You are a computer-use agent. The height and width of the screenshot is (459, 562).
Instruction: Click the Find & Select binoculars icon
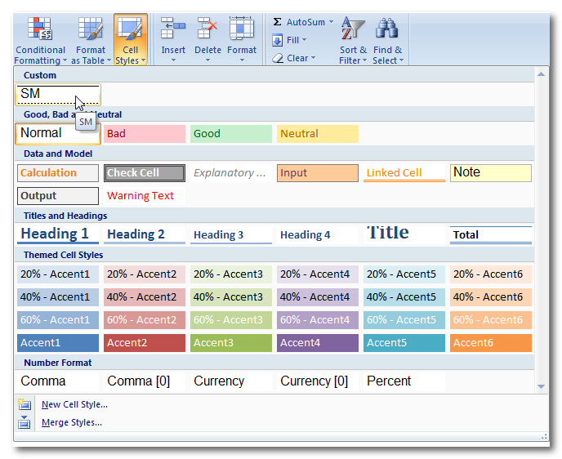click(x=387, y=30)
